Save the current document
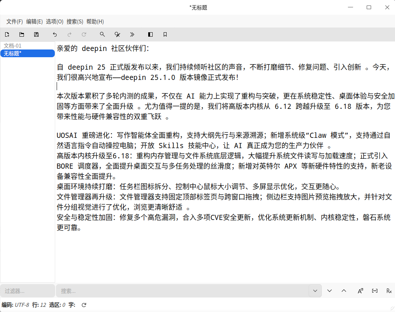Screen dimensions: 395x312 tap(36, 34)
